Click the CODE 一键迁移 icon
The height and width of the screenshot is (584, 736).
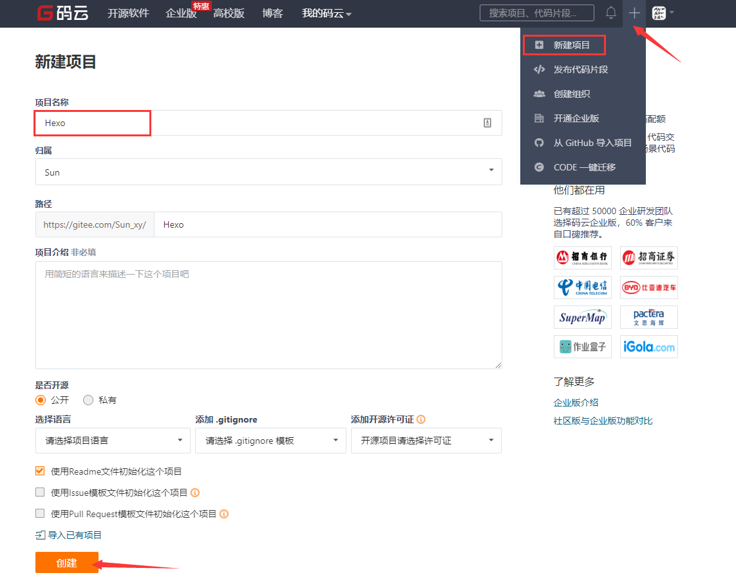[x=539, y=167]
